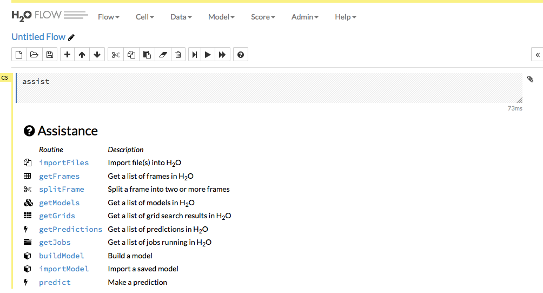
Task: Open the Admin dropdown menu
Action: coord(304,17)
